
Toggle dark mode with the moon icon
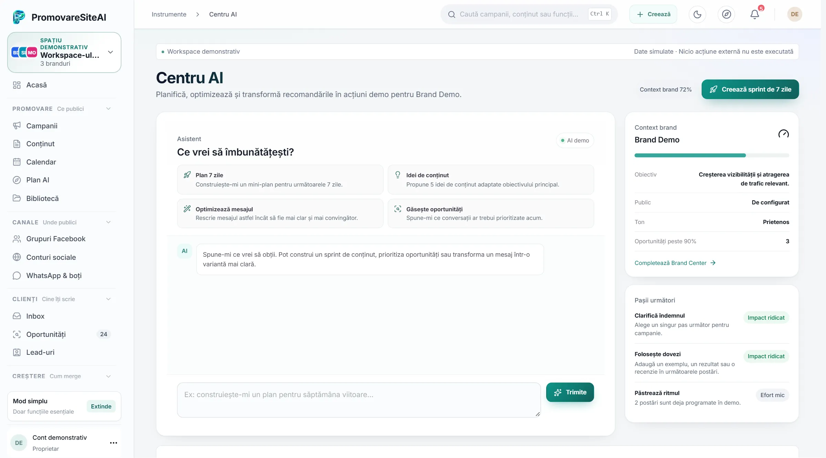coord(697,14)
